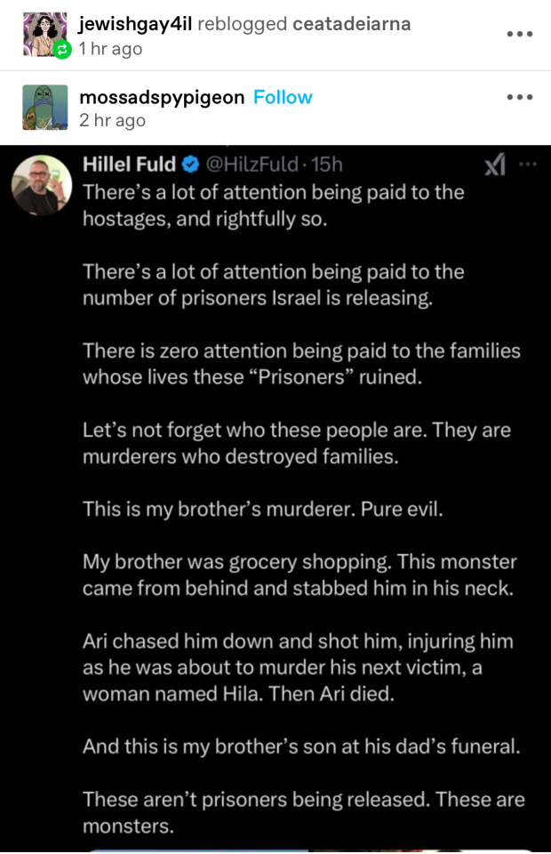Open options menu for jewishgay4il's reblog
The height and width of the screenshot is (854, 551).
pos(519,35)
